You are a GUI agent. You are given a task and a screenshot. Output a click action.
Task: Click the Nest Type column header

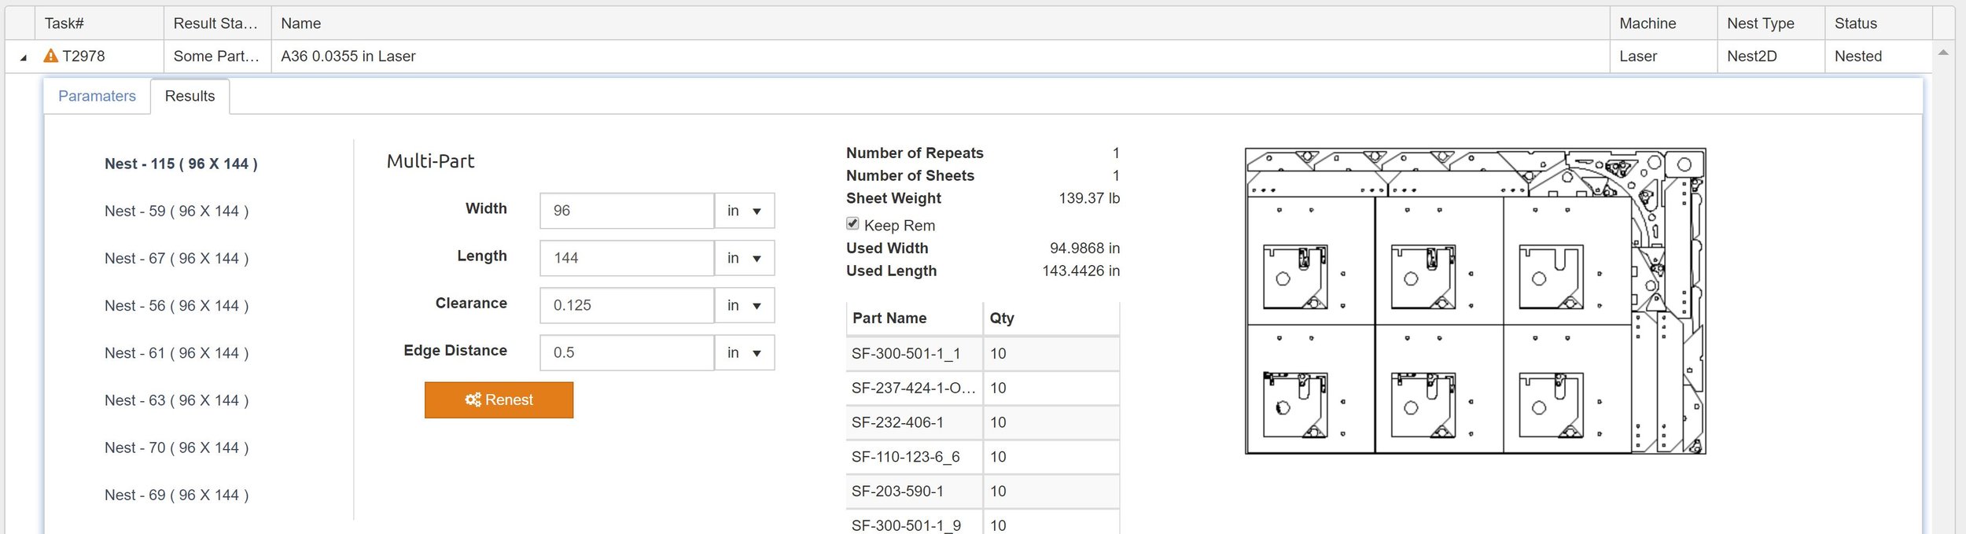point(1771,24)
